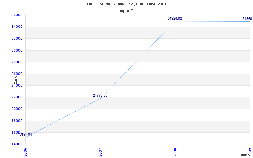Screen dimensions: 253x158
Task: Click the 32000 y-axis tick label
Action: point(17,38)
